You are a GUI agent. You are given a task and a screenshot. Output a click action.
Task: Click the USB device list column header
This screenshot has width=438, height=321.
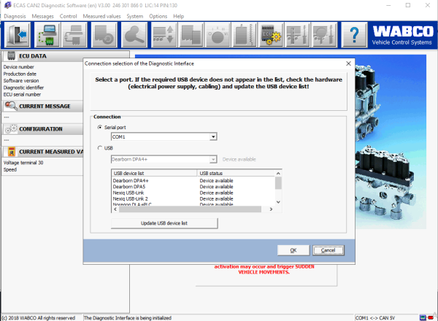[x=154, y=174]
